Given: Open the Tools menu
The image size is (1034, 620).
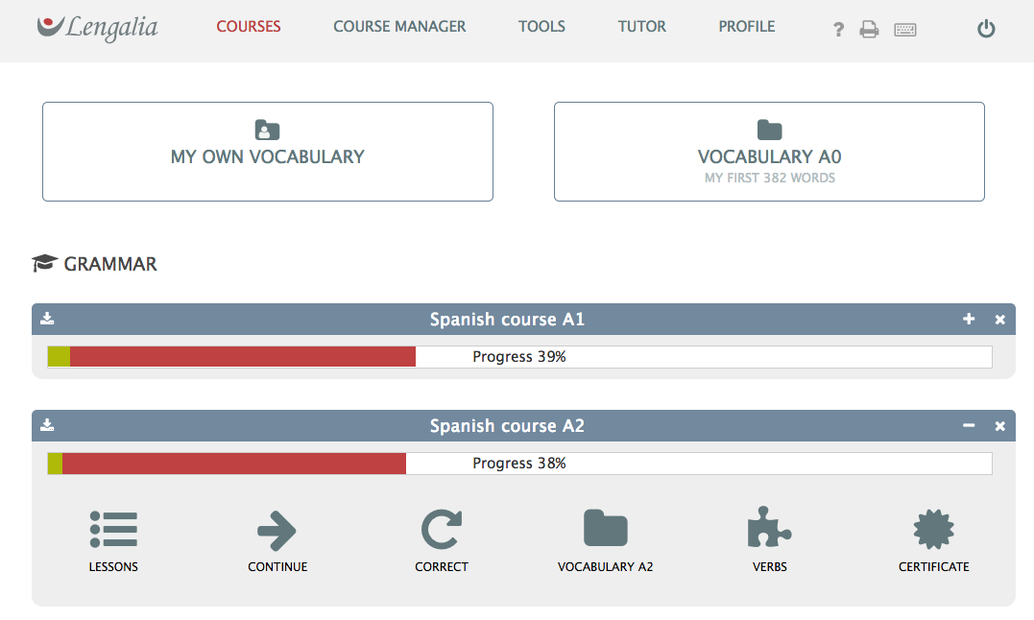Looking at the screenshot, I should pyautogui.click(x=541, y=26).
